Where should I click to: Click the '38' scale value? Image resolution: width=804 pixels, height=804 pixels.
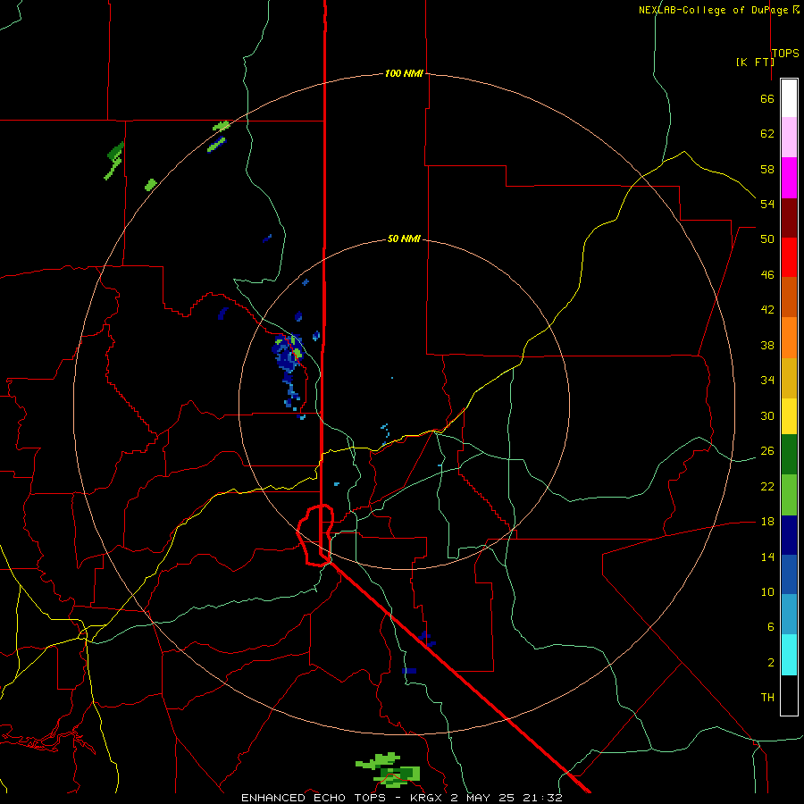[x=767, y=346]
